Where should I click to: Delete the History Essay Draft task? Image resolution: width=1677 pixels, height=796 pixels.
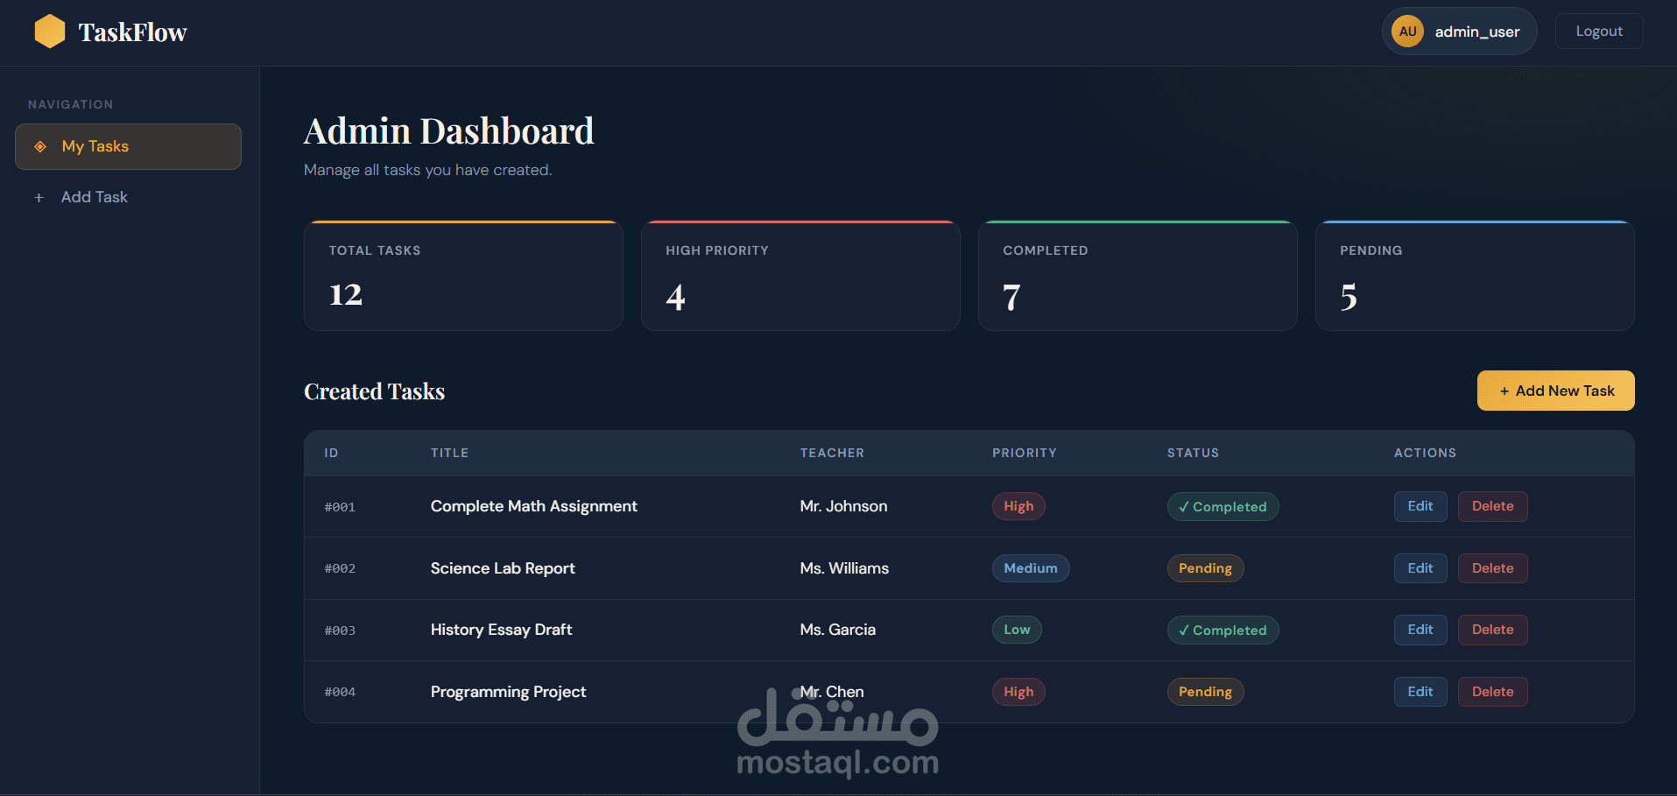click(x=1492, y=630)
